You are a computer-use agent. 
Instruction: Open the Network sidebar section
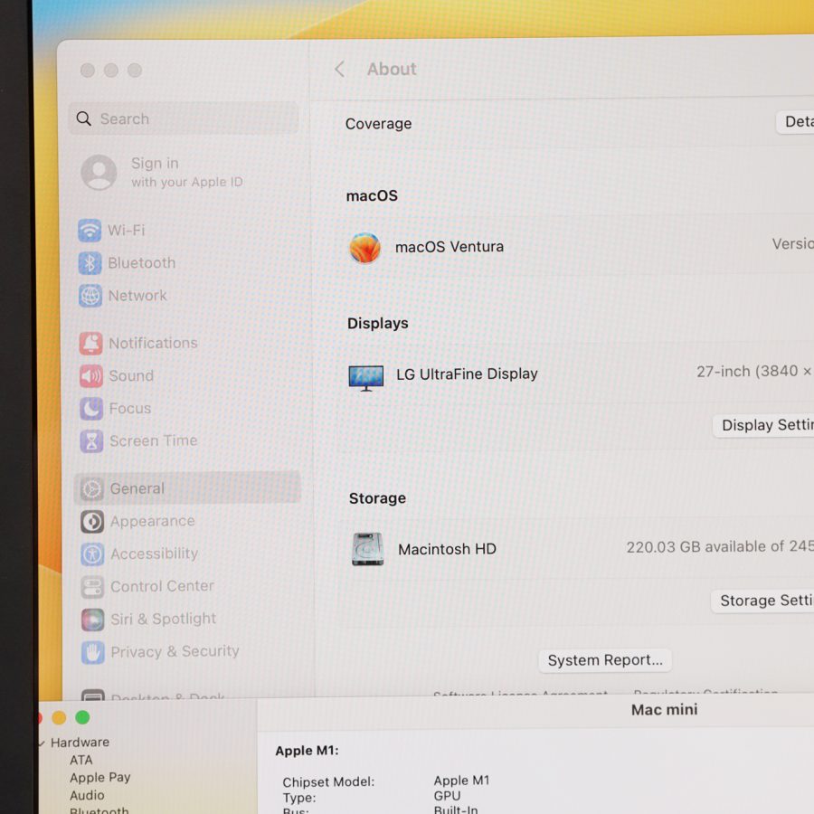tap(188, 296)
